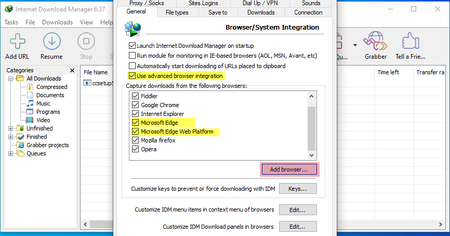Uncheck Mozilla firefox in browser list
The height and width of the screenshot is (236, 450).
[135, 140]
